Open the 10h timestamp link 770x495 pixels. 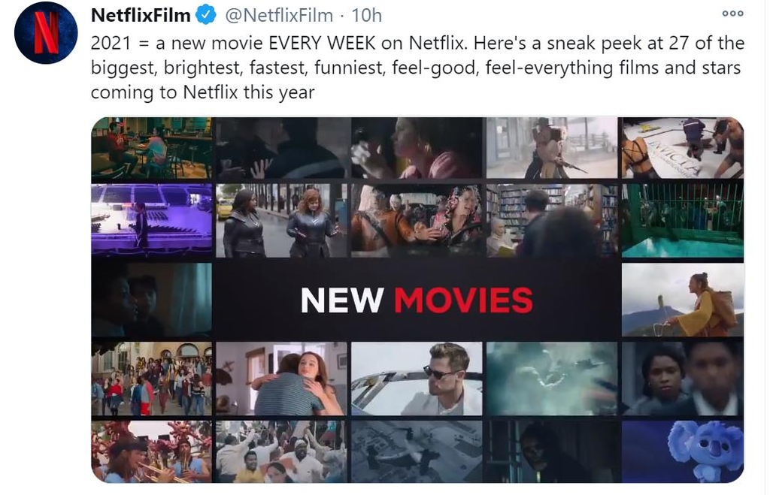pos(366,15)
